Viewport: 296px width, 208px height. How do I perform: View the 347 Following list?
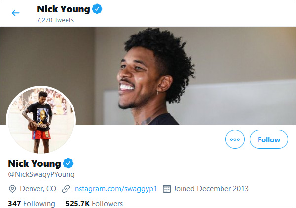tap(32, 203)
